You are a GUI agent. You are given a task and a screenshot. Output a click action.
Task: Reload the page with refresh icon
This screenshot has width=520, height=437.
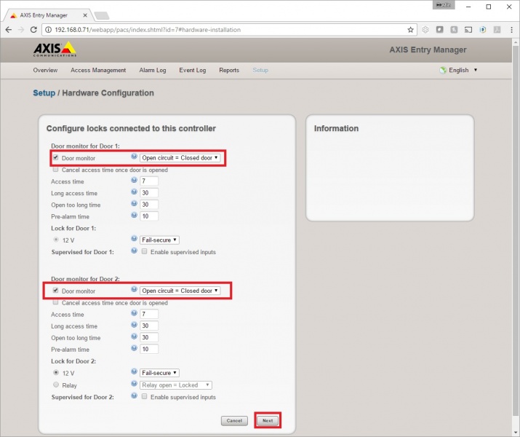(x=33, y=30)
